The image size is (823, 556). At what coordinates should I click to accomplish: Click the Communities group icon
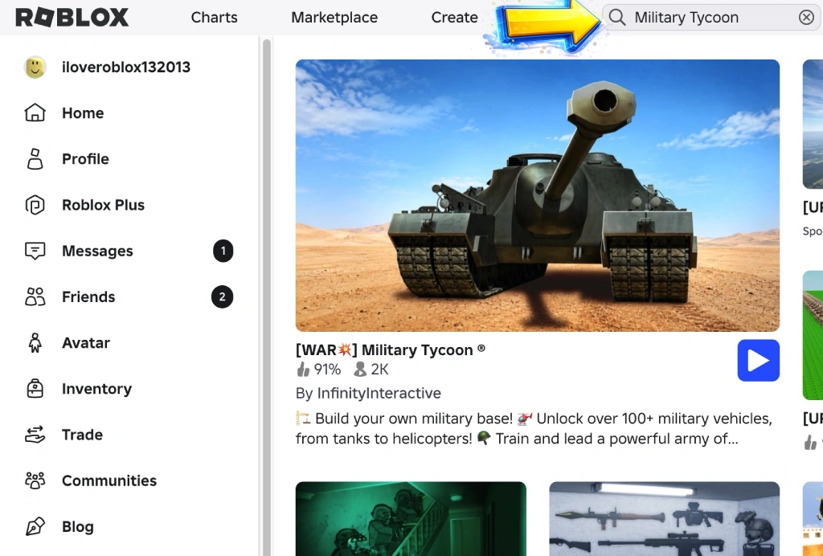[x=35, y=480]
